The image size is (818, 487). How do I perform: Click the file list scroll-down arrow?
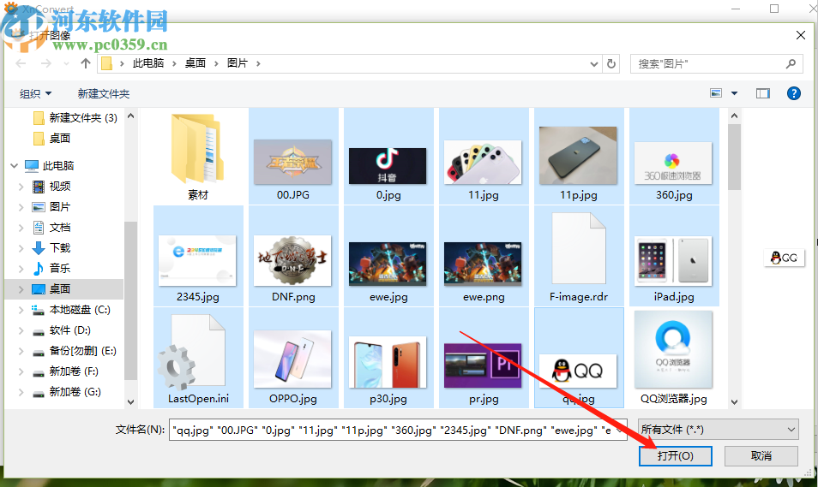point(734,401)
